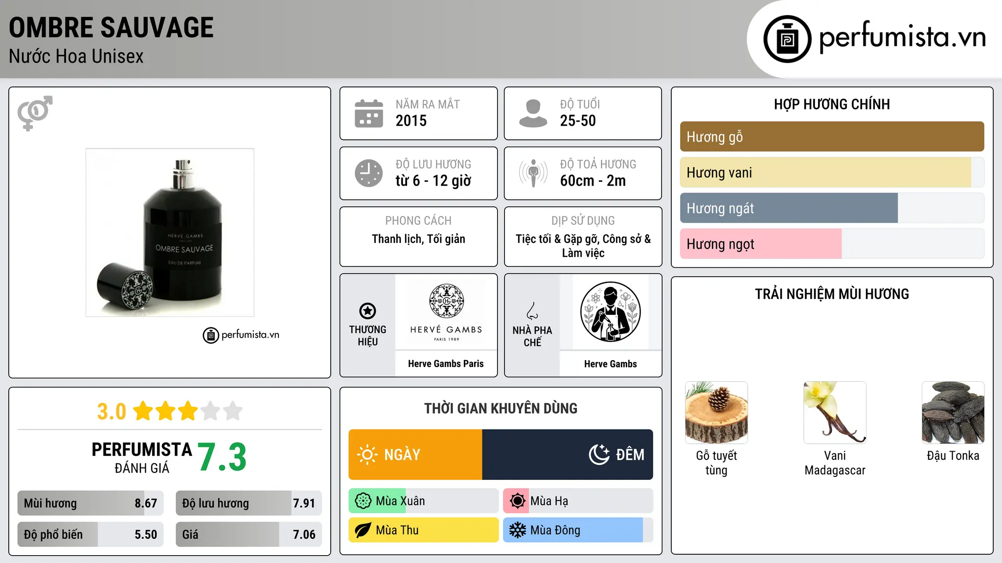
Task: Click the HỢP HƯƠNG CHÍNH heading
Action: (x=832, y=104)
